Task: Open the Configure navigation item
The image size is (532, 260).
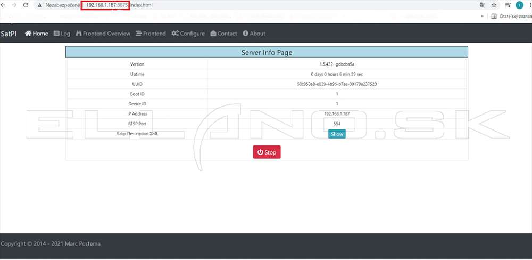Action: point(188,34)
